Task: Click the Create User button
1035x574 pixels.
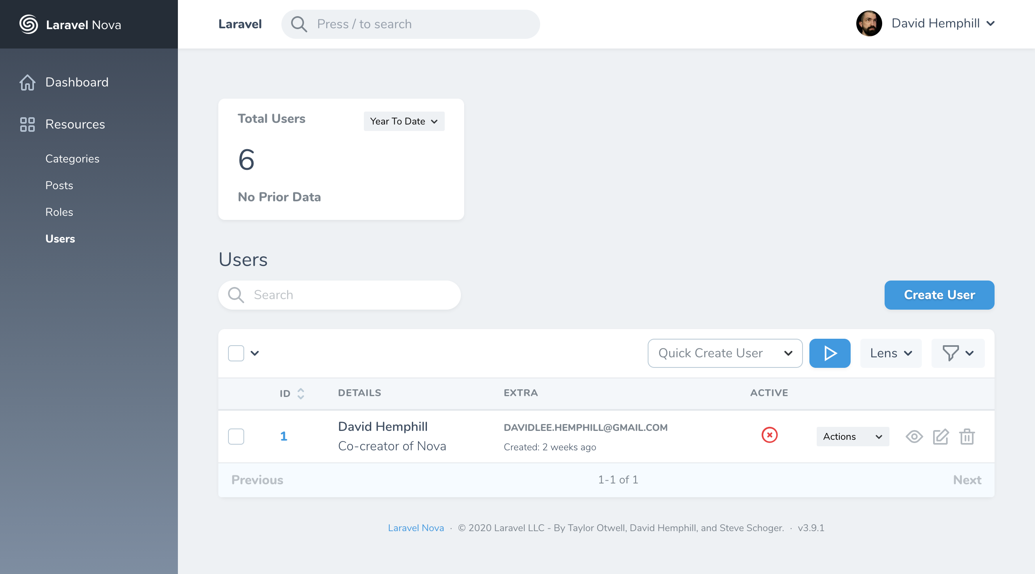Action: tap(940, 295)
